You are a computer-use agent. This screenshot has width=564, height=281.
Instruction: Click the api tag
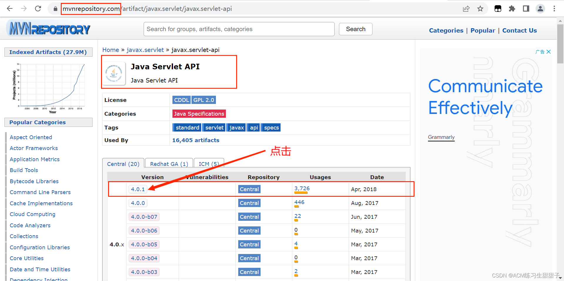[254, 127]
